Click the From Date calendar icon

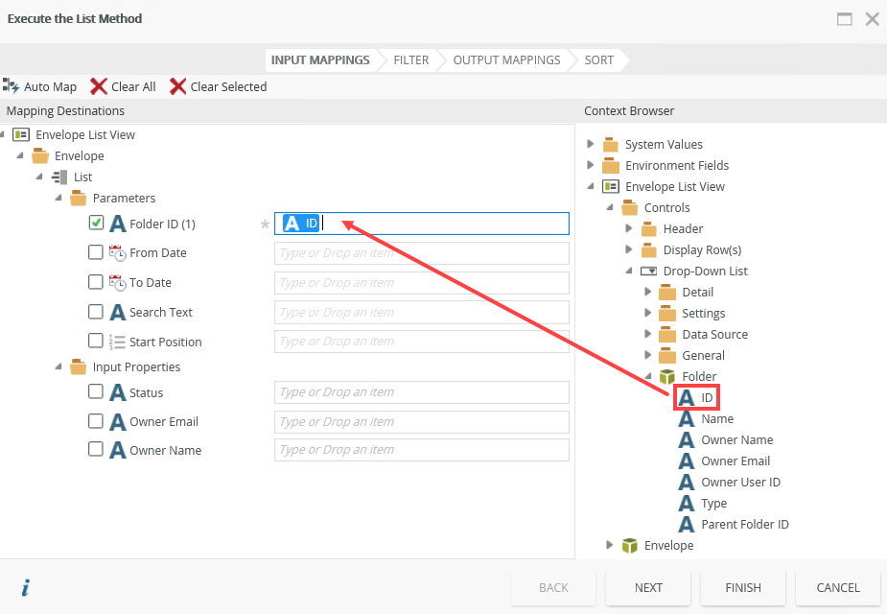pos(118,253)
